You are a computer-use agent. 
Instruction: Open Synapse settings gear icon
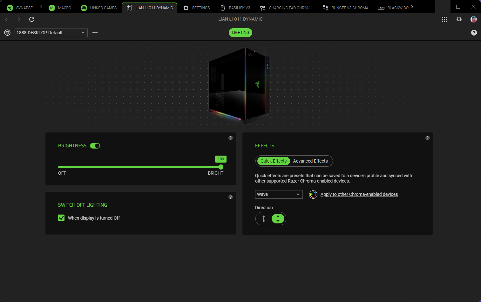click(x=459, y=19)
